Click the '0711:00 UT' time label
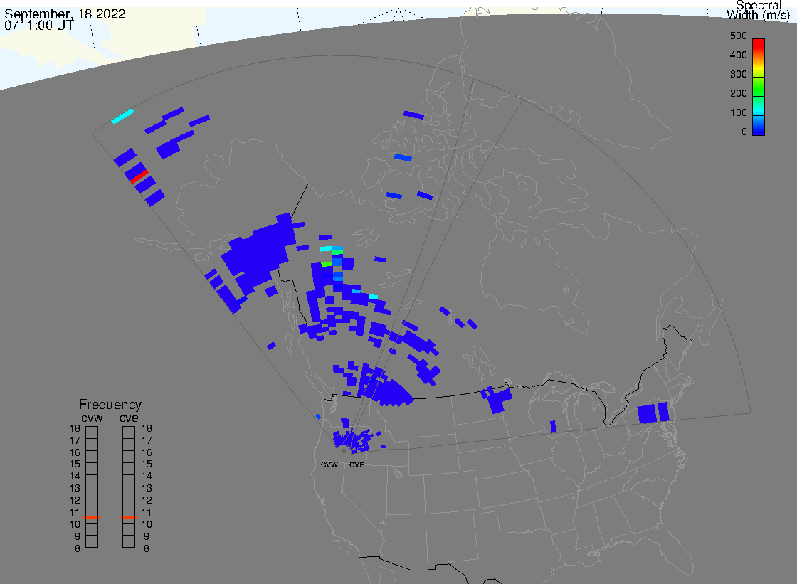The image size is (797, 584). (x=39, y=25)
